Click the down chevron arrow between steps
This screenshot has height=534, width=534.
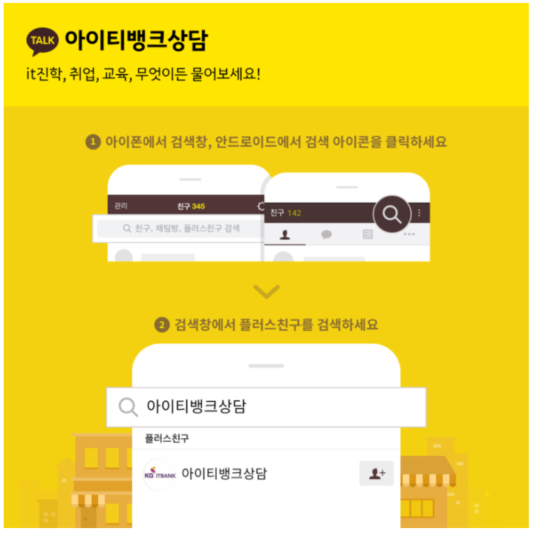(267, 292)
